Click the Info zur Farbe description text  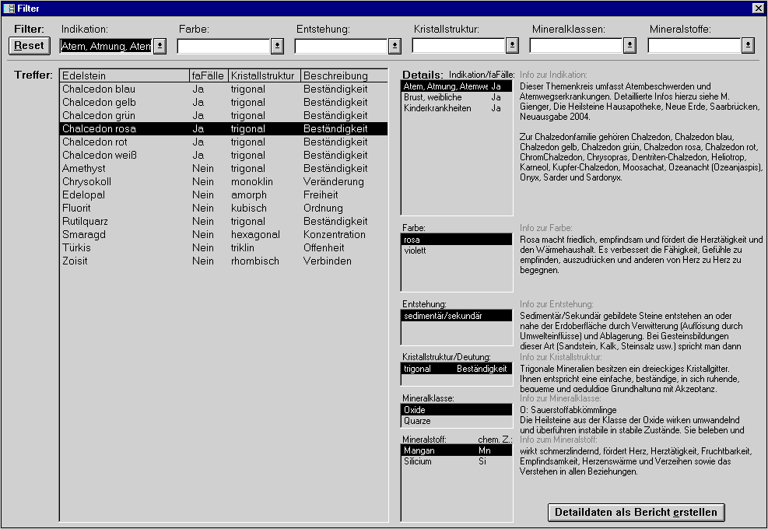(641, 254)
